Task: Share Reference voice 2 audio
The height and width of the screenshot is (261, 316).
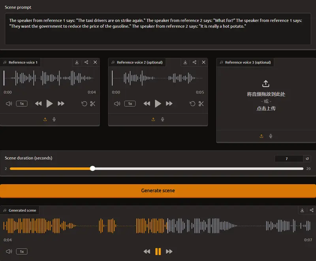Action: click(x=194, y=62)
